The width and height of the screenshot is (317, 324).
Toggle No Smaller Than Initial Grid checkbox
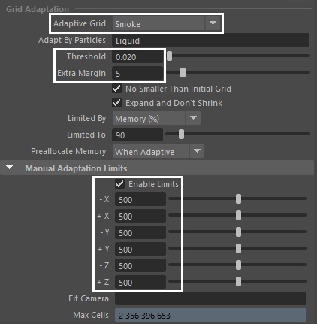(x=117, y=89)
